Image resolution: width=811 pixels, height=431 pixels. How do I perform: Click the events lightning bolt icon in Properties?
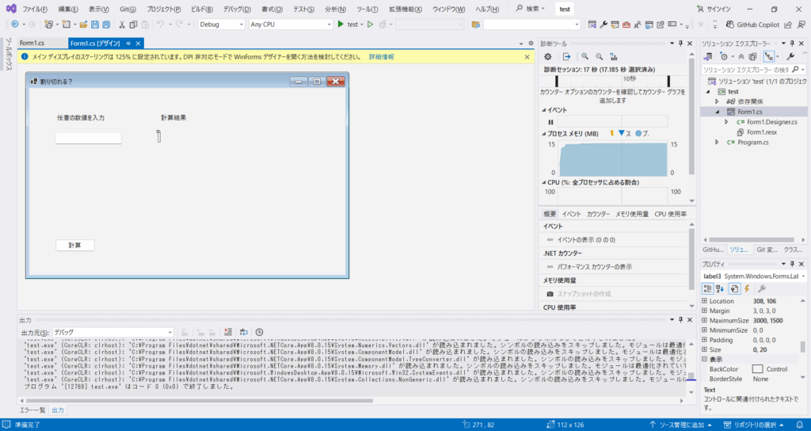tap(745, 288)
